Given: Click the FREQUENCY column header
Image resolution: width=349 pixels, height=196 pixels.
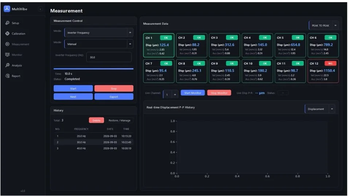Looking at the screenshot, I should click(x=81, y=129).
